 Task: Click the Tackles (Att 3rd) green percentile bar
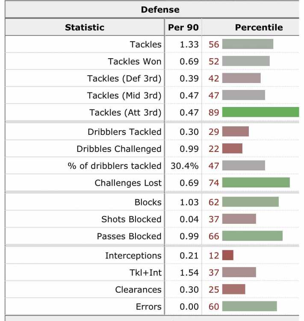(261, 112)
